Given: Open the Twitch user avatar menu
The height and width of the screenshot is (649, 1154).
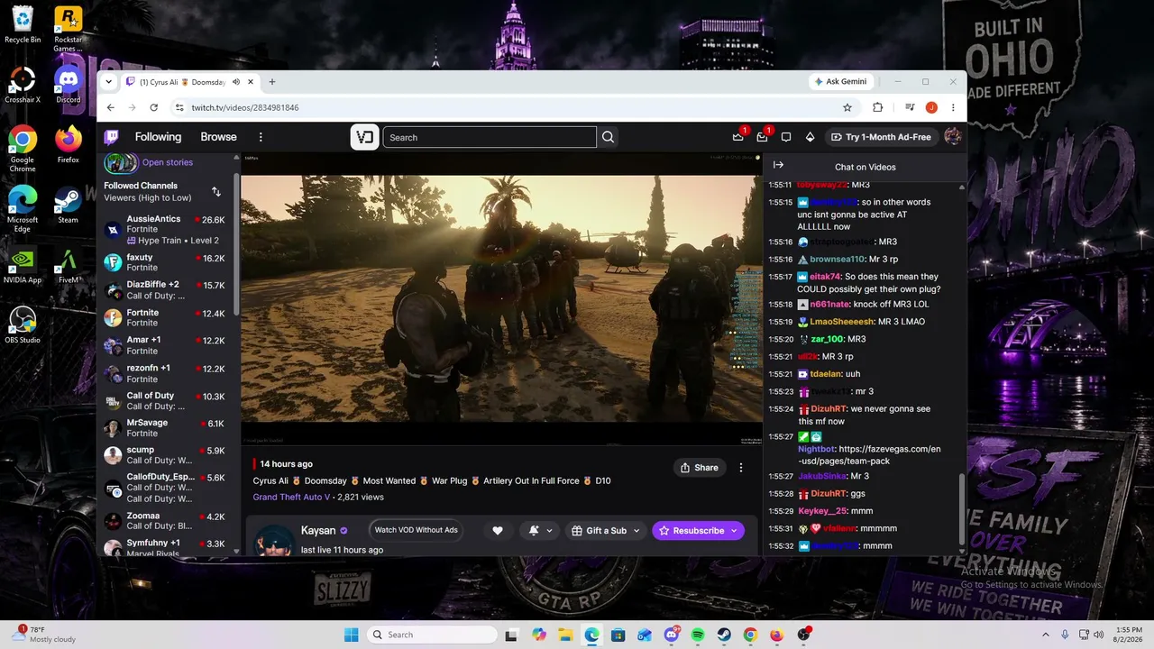Looking at the screenshot, I should (x=952, y=137).
